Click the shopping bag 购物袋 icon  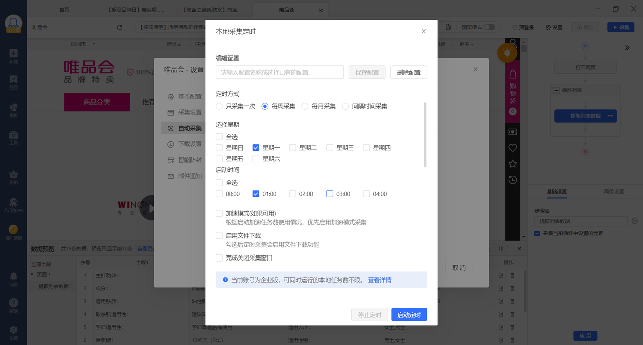click(x=512, y=75)
